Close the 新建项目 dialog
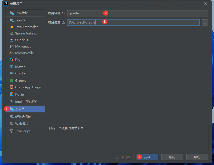The width and height of the screenshot is (214, 165). click(x=206, y=4)
